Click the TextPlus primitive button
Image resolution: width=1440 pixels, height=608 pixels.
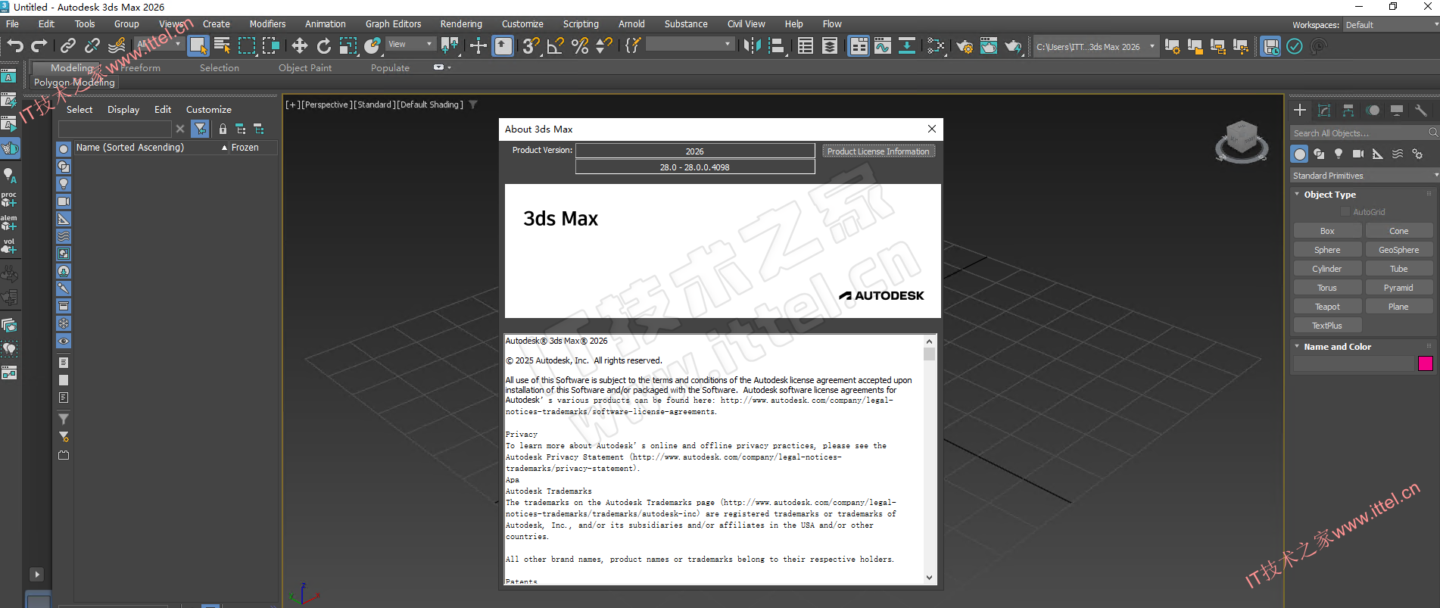pyautogui.click(x=1327, y=326)
